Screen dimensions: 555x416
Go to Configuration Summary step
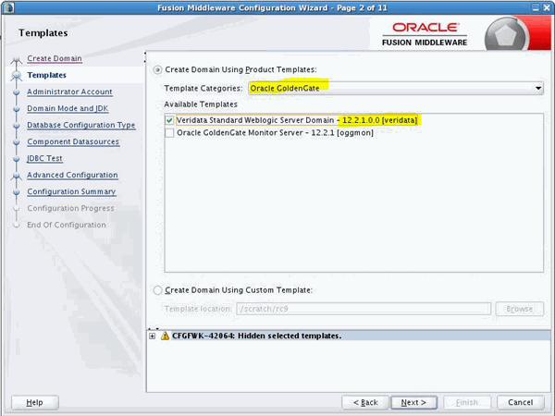(x=71, y=191)
